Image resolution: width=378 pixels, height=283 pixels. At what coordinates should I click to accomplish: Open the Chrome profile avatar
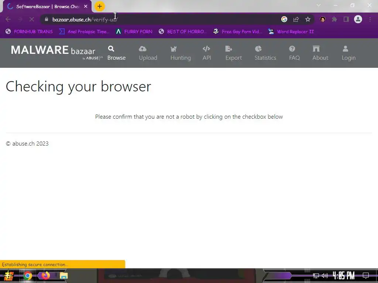tap(358, 19)
